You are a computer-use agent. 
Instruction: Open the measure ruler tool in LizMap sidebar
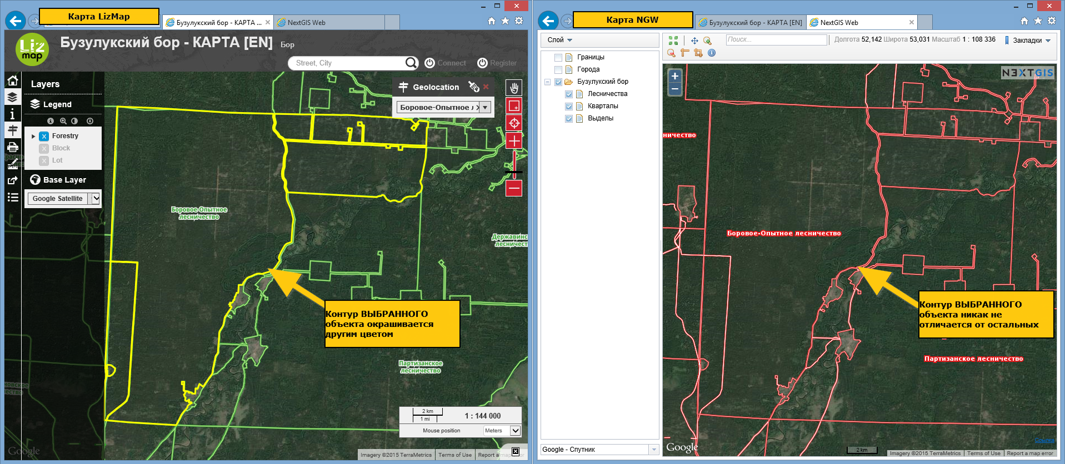tap(13, 164)
